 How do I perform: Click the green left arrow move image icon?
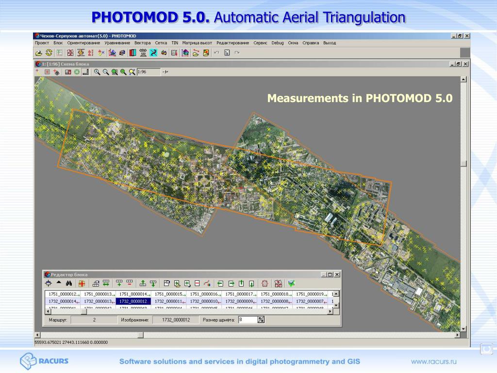220,284
